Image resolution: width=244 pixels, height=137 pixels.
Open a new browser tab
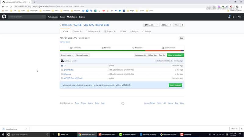[34, 2]
